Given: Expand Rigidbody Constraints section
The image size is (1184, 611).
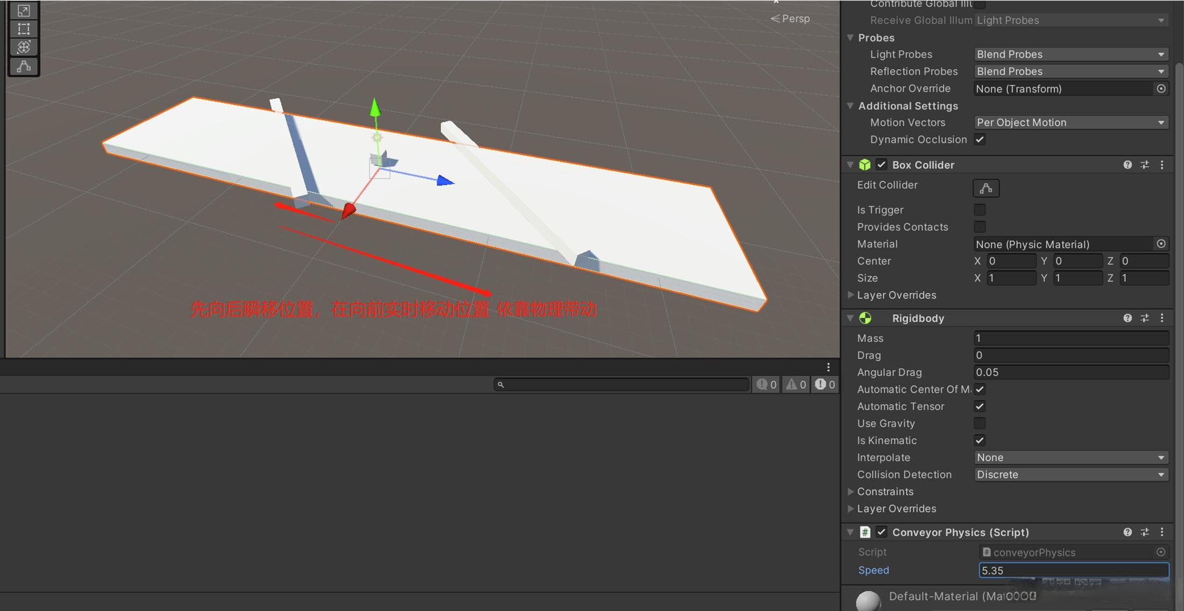Looking at the screenshot, I should 850,492.
